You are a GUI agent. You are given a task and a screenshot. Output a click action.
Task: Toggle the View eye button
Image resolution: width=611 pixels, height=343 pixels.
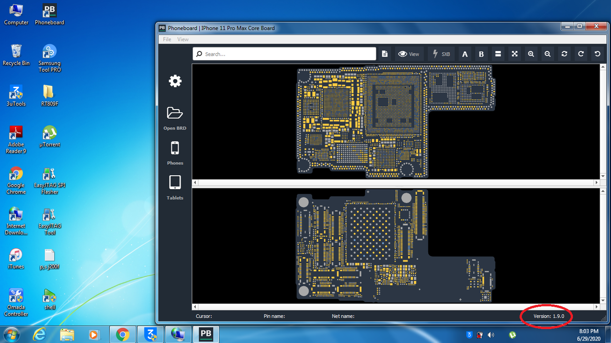[409, 54]
